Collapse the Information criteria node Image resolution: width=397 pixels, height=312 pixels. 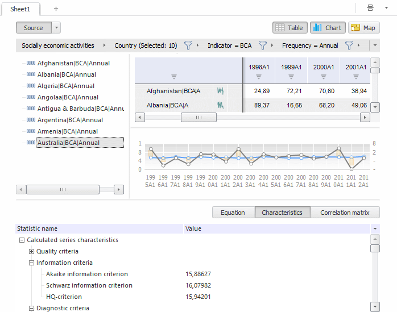click(x=32, y=263)
